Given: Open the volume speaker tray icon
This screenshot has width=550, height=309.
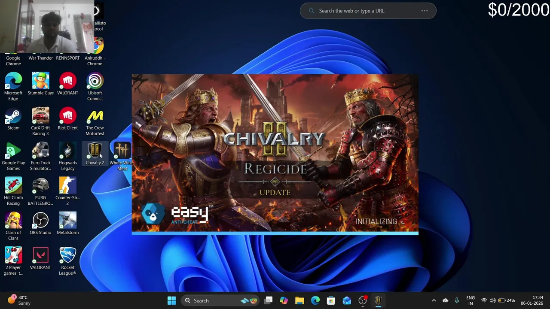Looking at the screenshot, I should coord(492,300).
